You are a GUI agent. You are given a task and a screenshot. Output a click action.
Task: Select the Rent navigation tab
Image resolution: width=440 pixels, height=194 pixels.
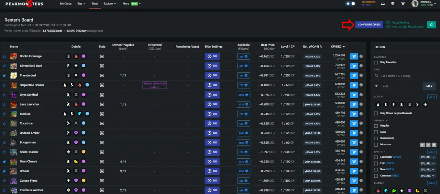(95, 4)
